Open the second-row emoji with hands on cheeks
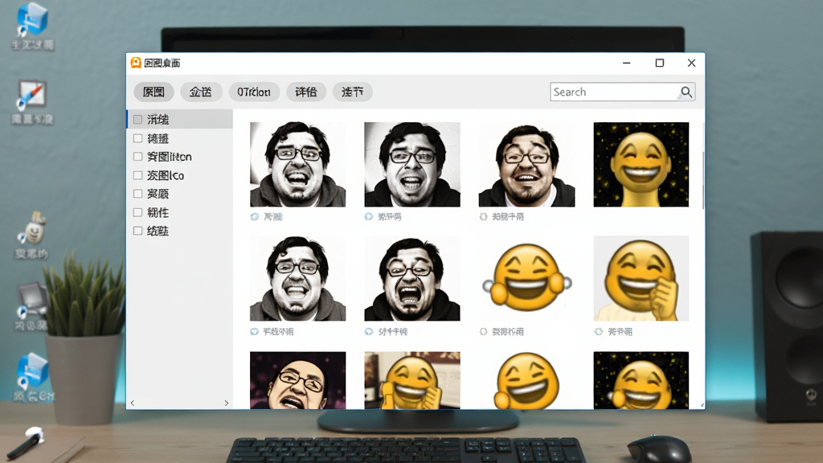 526,278
